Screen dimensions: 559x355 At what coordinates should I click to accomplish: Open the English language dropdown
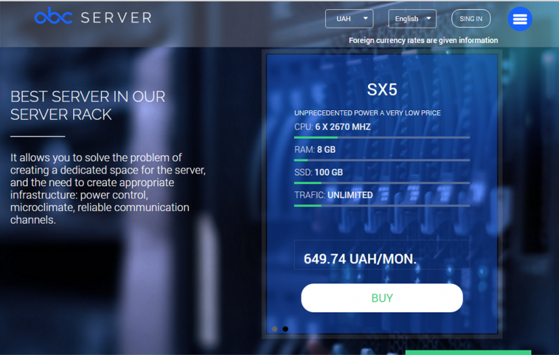412,18
